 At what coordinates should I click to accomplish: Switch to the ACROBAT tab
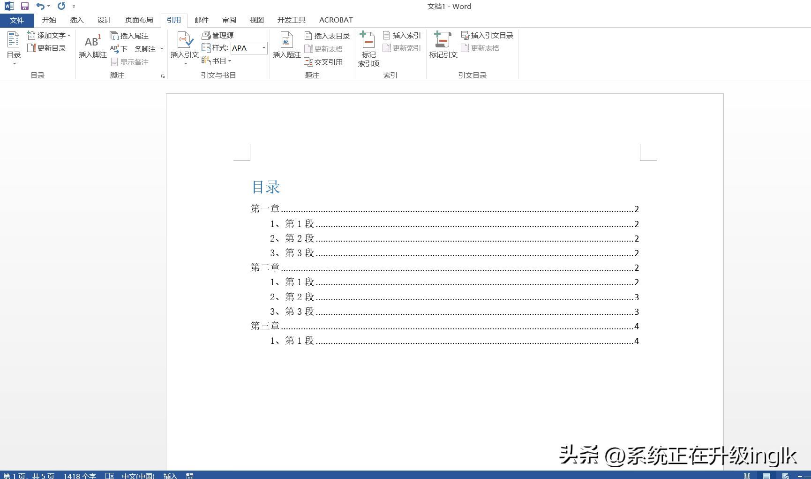(336, 20)
